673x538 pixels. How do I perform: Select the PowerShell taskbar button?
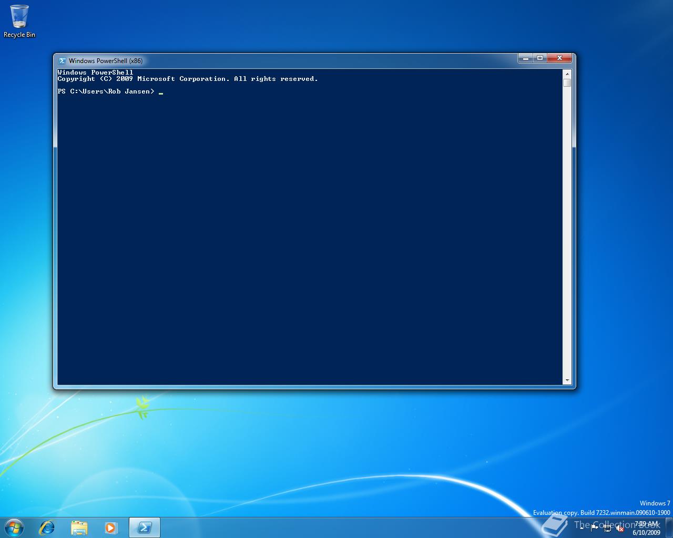pyautogui.click(x=145, y=527)
